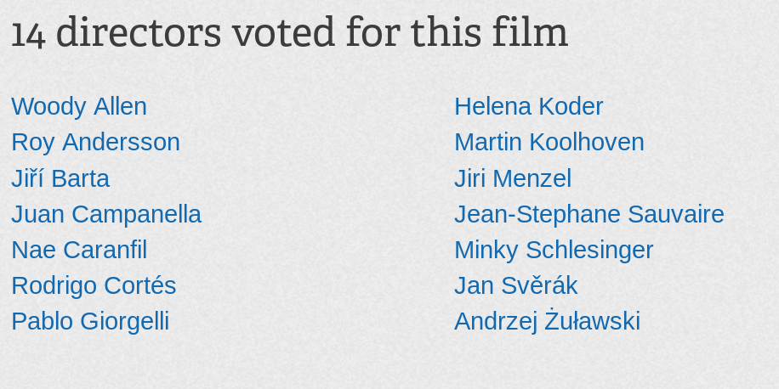Open the Jan Svěrák link
Viewport: 779px width, 389px height.
pos(515,285)
